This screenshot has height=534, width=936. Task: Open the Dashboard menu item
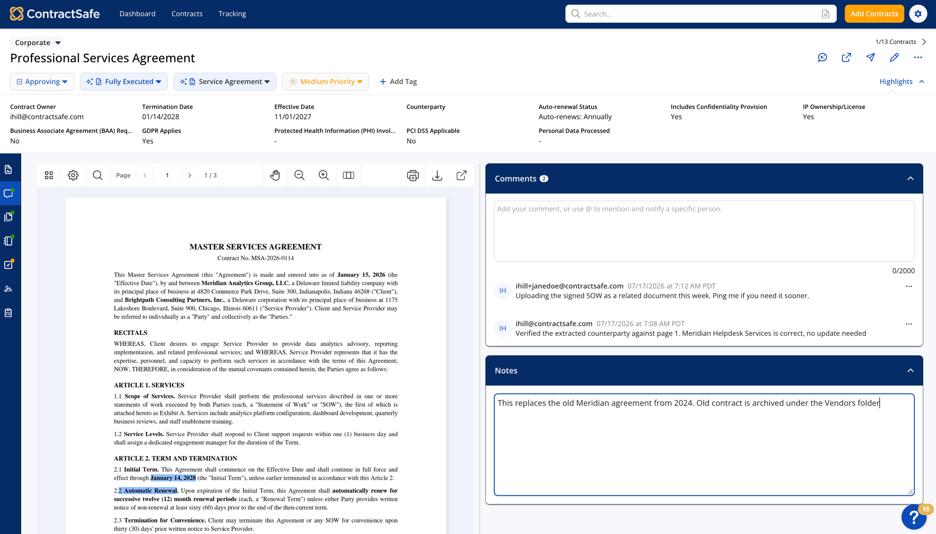pos(137,14)
